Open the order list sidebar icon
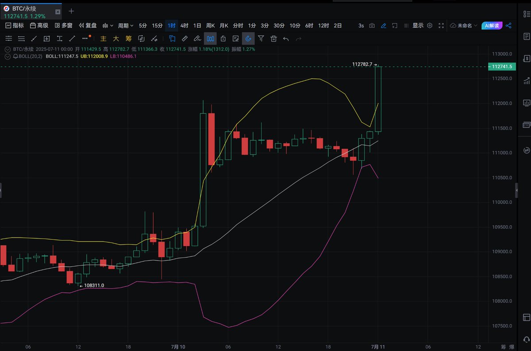 [526, 35]
